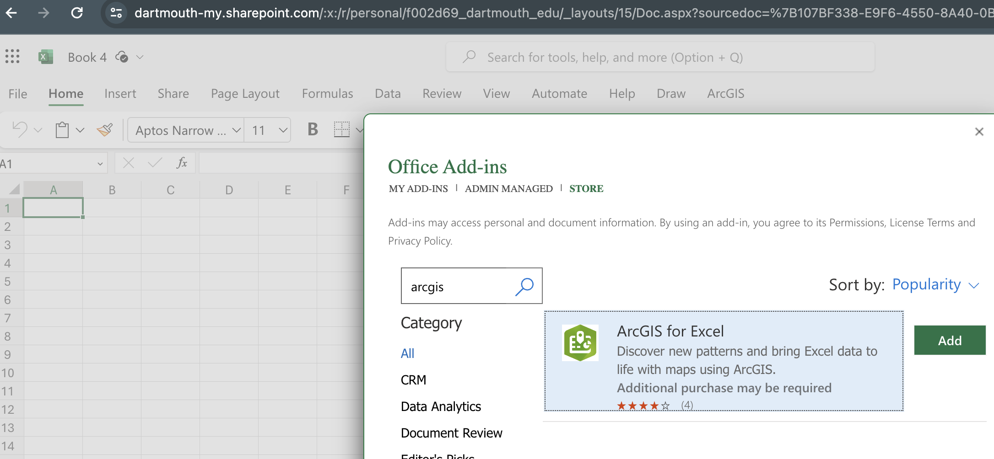
Task: Open the Paste options dropdown arrow
Action: 80,130
